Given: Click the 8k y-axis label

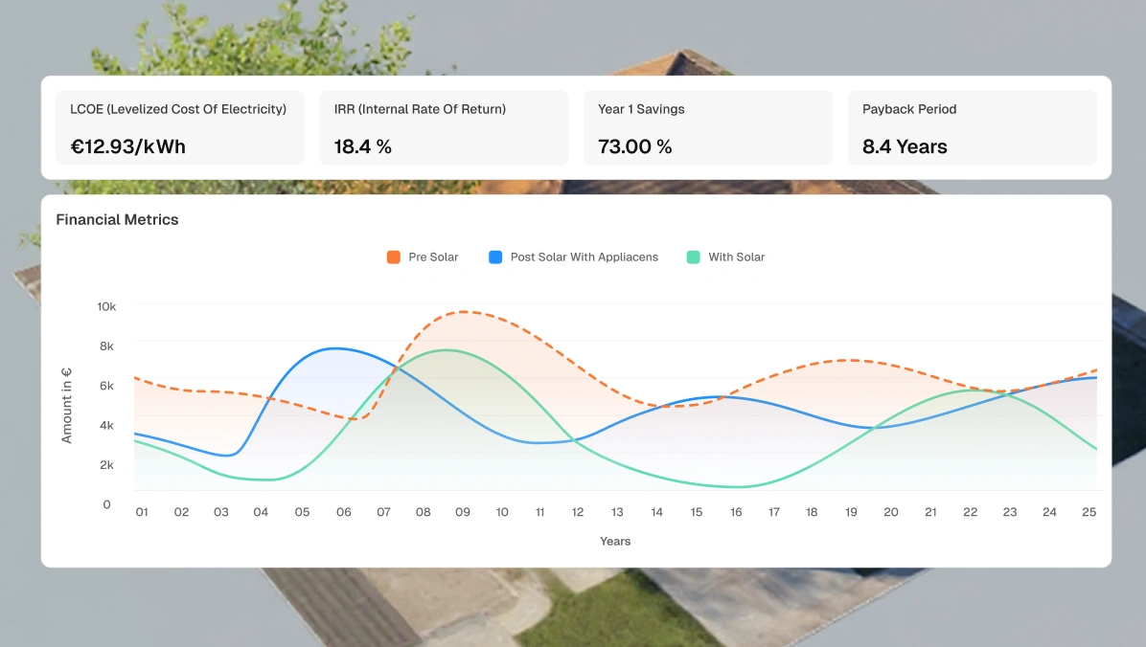Looking at the screenshot, I should [x=106, y=346].
